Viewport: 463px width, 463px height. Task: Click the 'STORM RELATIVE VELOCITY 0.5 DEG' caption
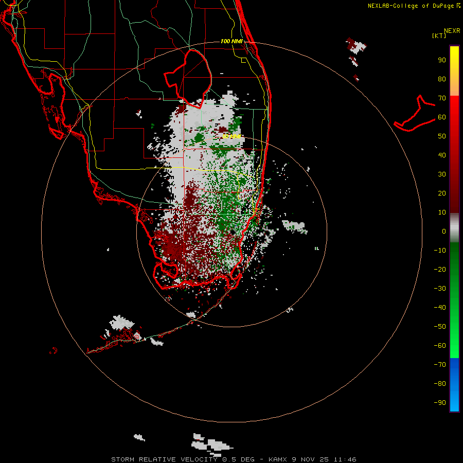pos(183,459)
